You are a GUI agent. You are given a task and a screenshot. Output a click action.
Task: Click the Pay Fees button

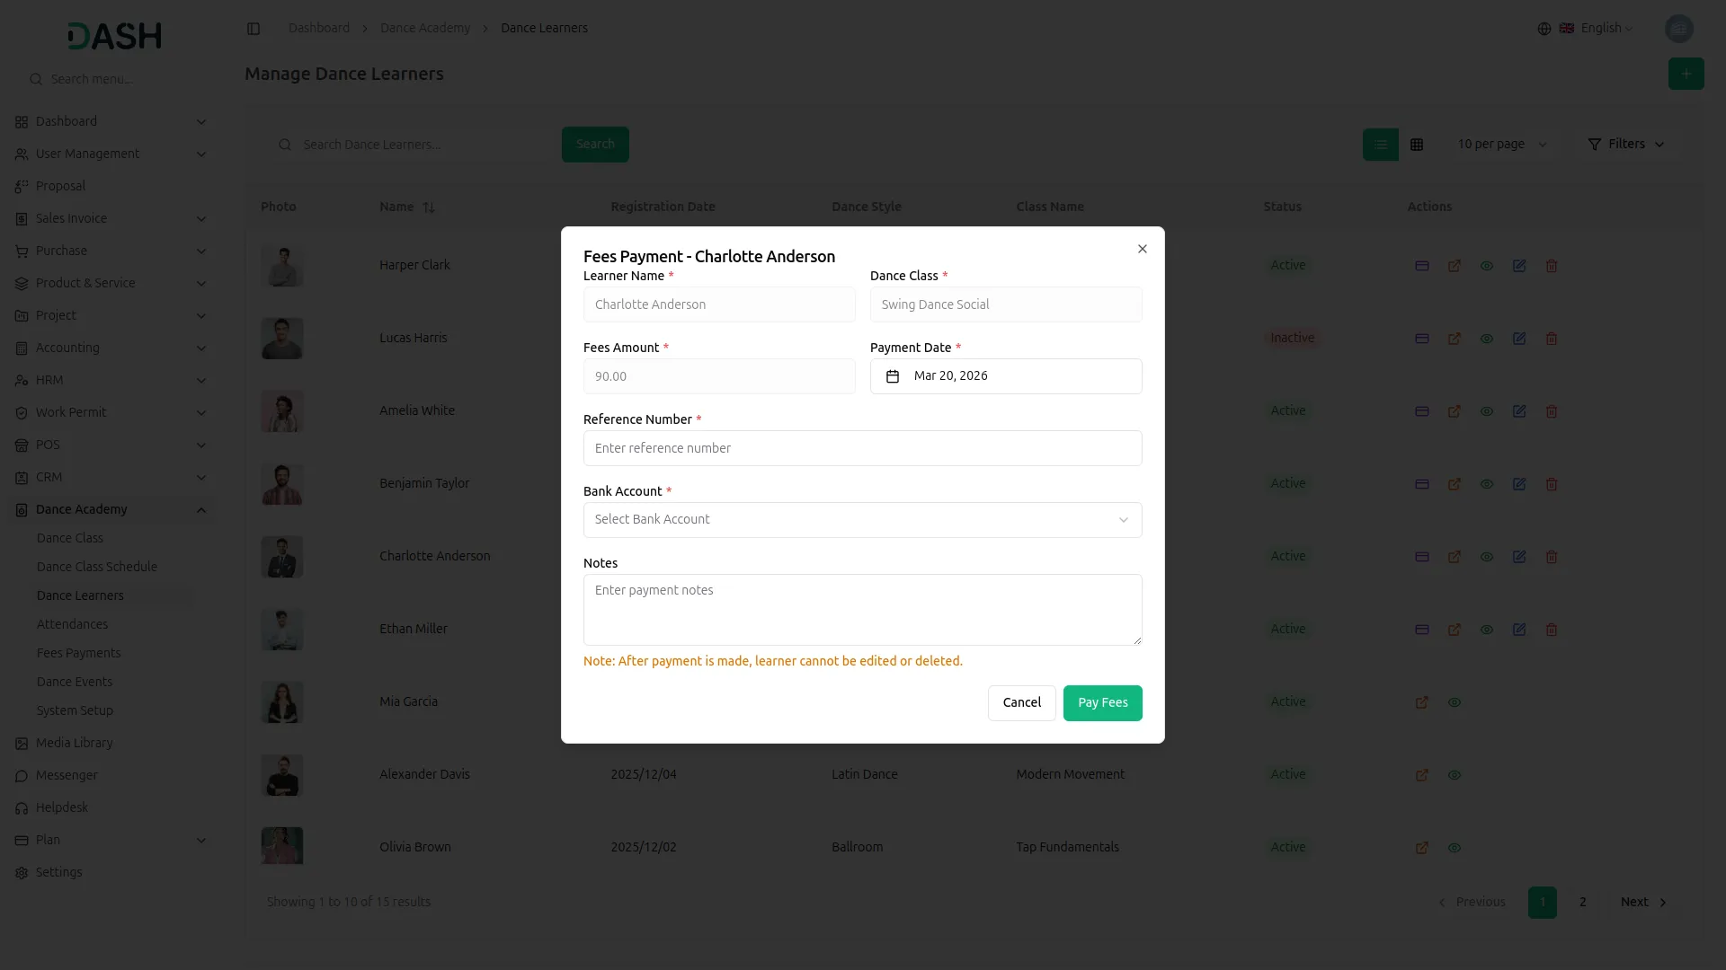(x=1102, y=703)
